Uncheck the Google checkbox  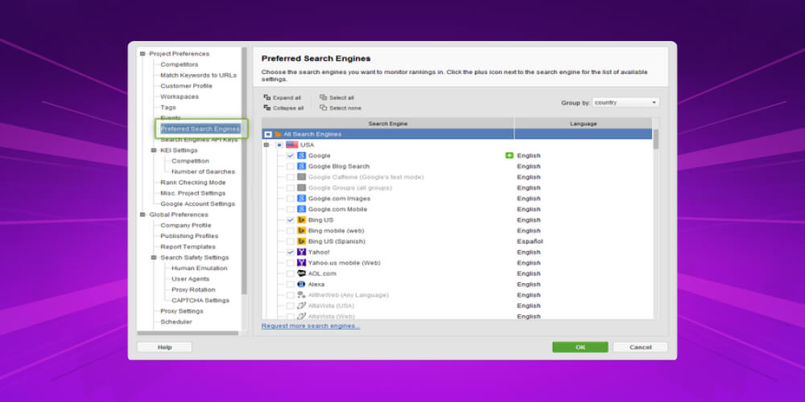pyautogui.click(x=291, y=155)
